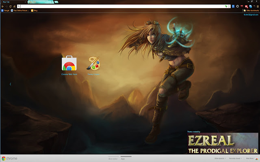The image size is (260, 162).
Task: Launch the Chrome Web Store app
Action: (69, 65)
